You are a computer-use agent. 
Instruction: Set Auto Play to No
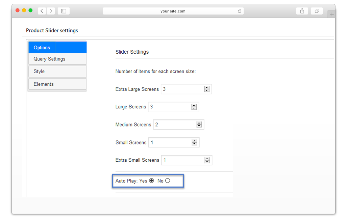[168, 181]
